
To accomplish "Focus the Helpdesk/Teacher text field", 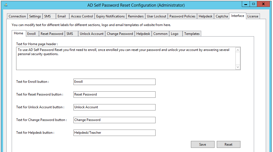I will [x=114, y=133].
